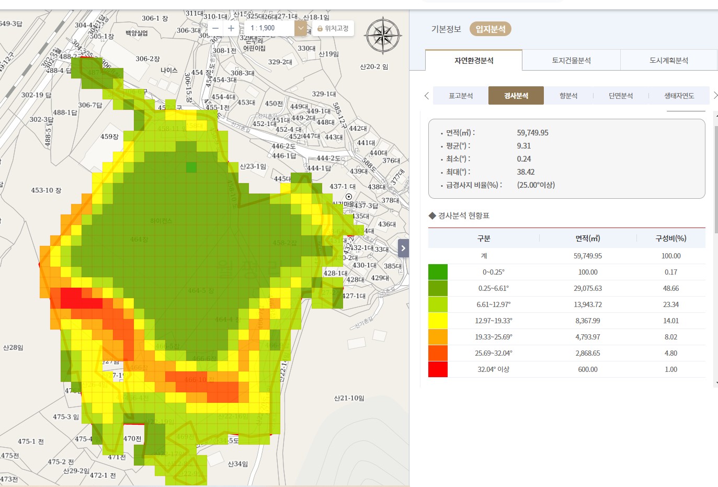Image resolution: width=718 pixels, height=487 pixels.
Task: Click the 구분 column header
Action: [484, 238]
